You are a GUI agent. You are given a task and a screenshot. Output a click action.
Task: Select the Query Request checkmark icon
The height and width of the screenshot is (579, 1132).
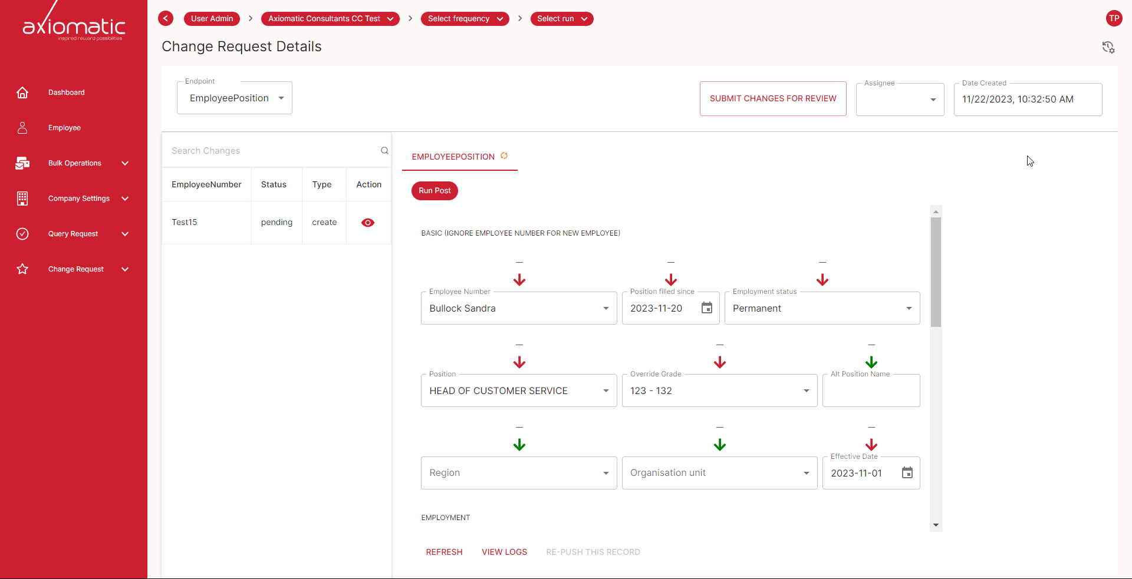(x=22, y=234)
